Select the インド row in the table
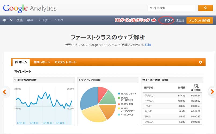The width and height of the screenshot is (216, 134). click(172, 106)
